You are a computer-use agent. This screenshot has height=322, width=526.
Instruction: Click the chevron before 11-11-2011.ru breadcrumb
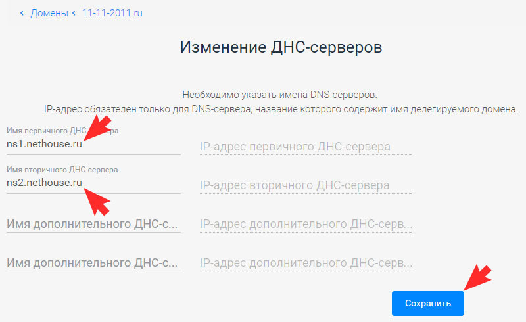[74, 13]
